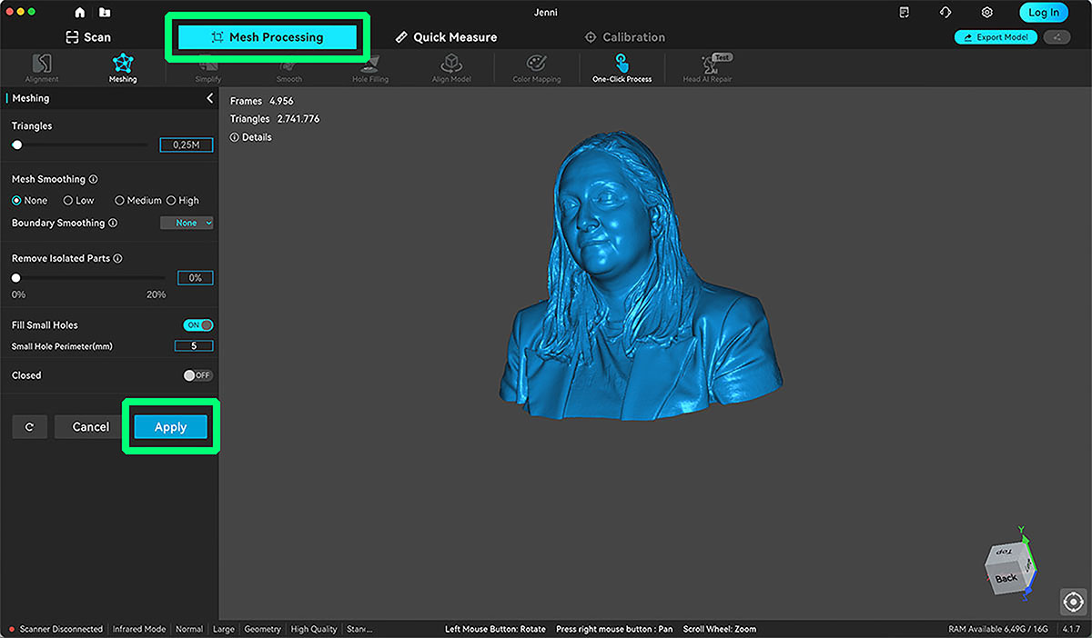The width and height of the screenshot is (1092, 638).
Task: Click the Boundary Smoothing info icon
Action: click(x=113, y=223)
